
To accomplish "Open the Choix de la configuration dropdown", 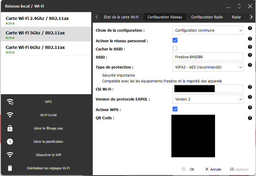I will [208, 30].
